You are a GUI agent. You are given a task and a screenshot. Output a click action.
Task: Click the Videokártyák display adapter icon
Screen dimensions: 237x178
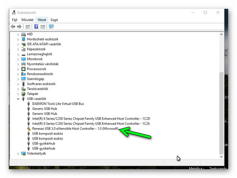24,153
